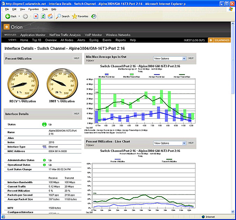Open the Search pane
The height and width of the screenshot is (220, 236).
click(x=63, y=16)
